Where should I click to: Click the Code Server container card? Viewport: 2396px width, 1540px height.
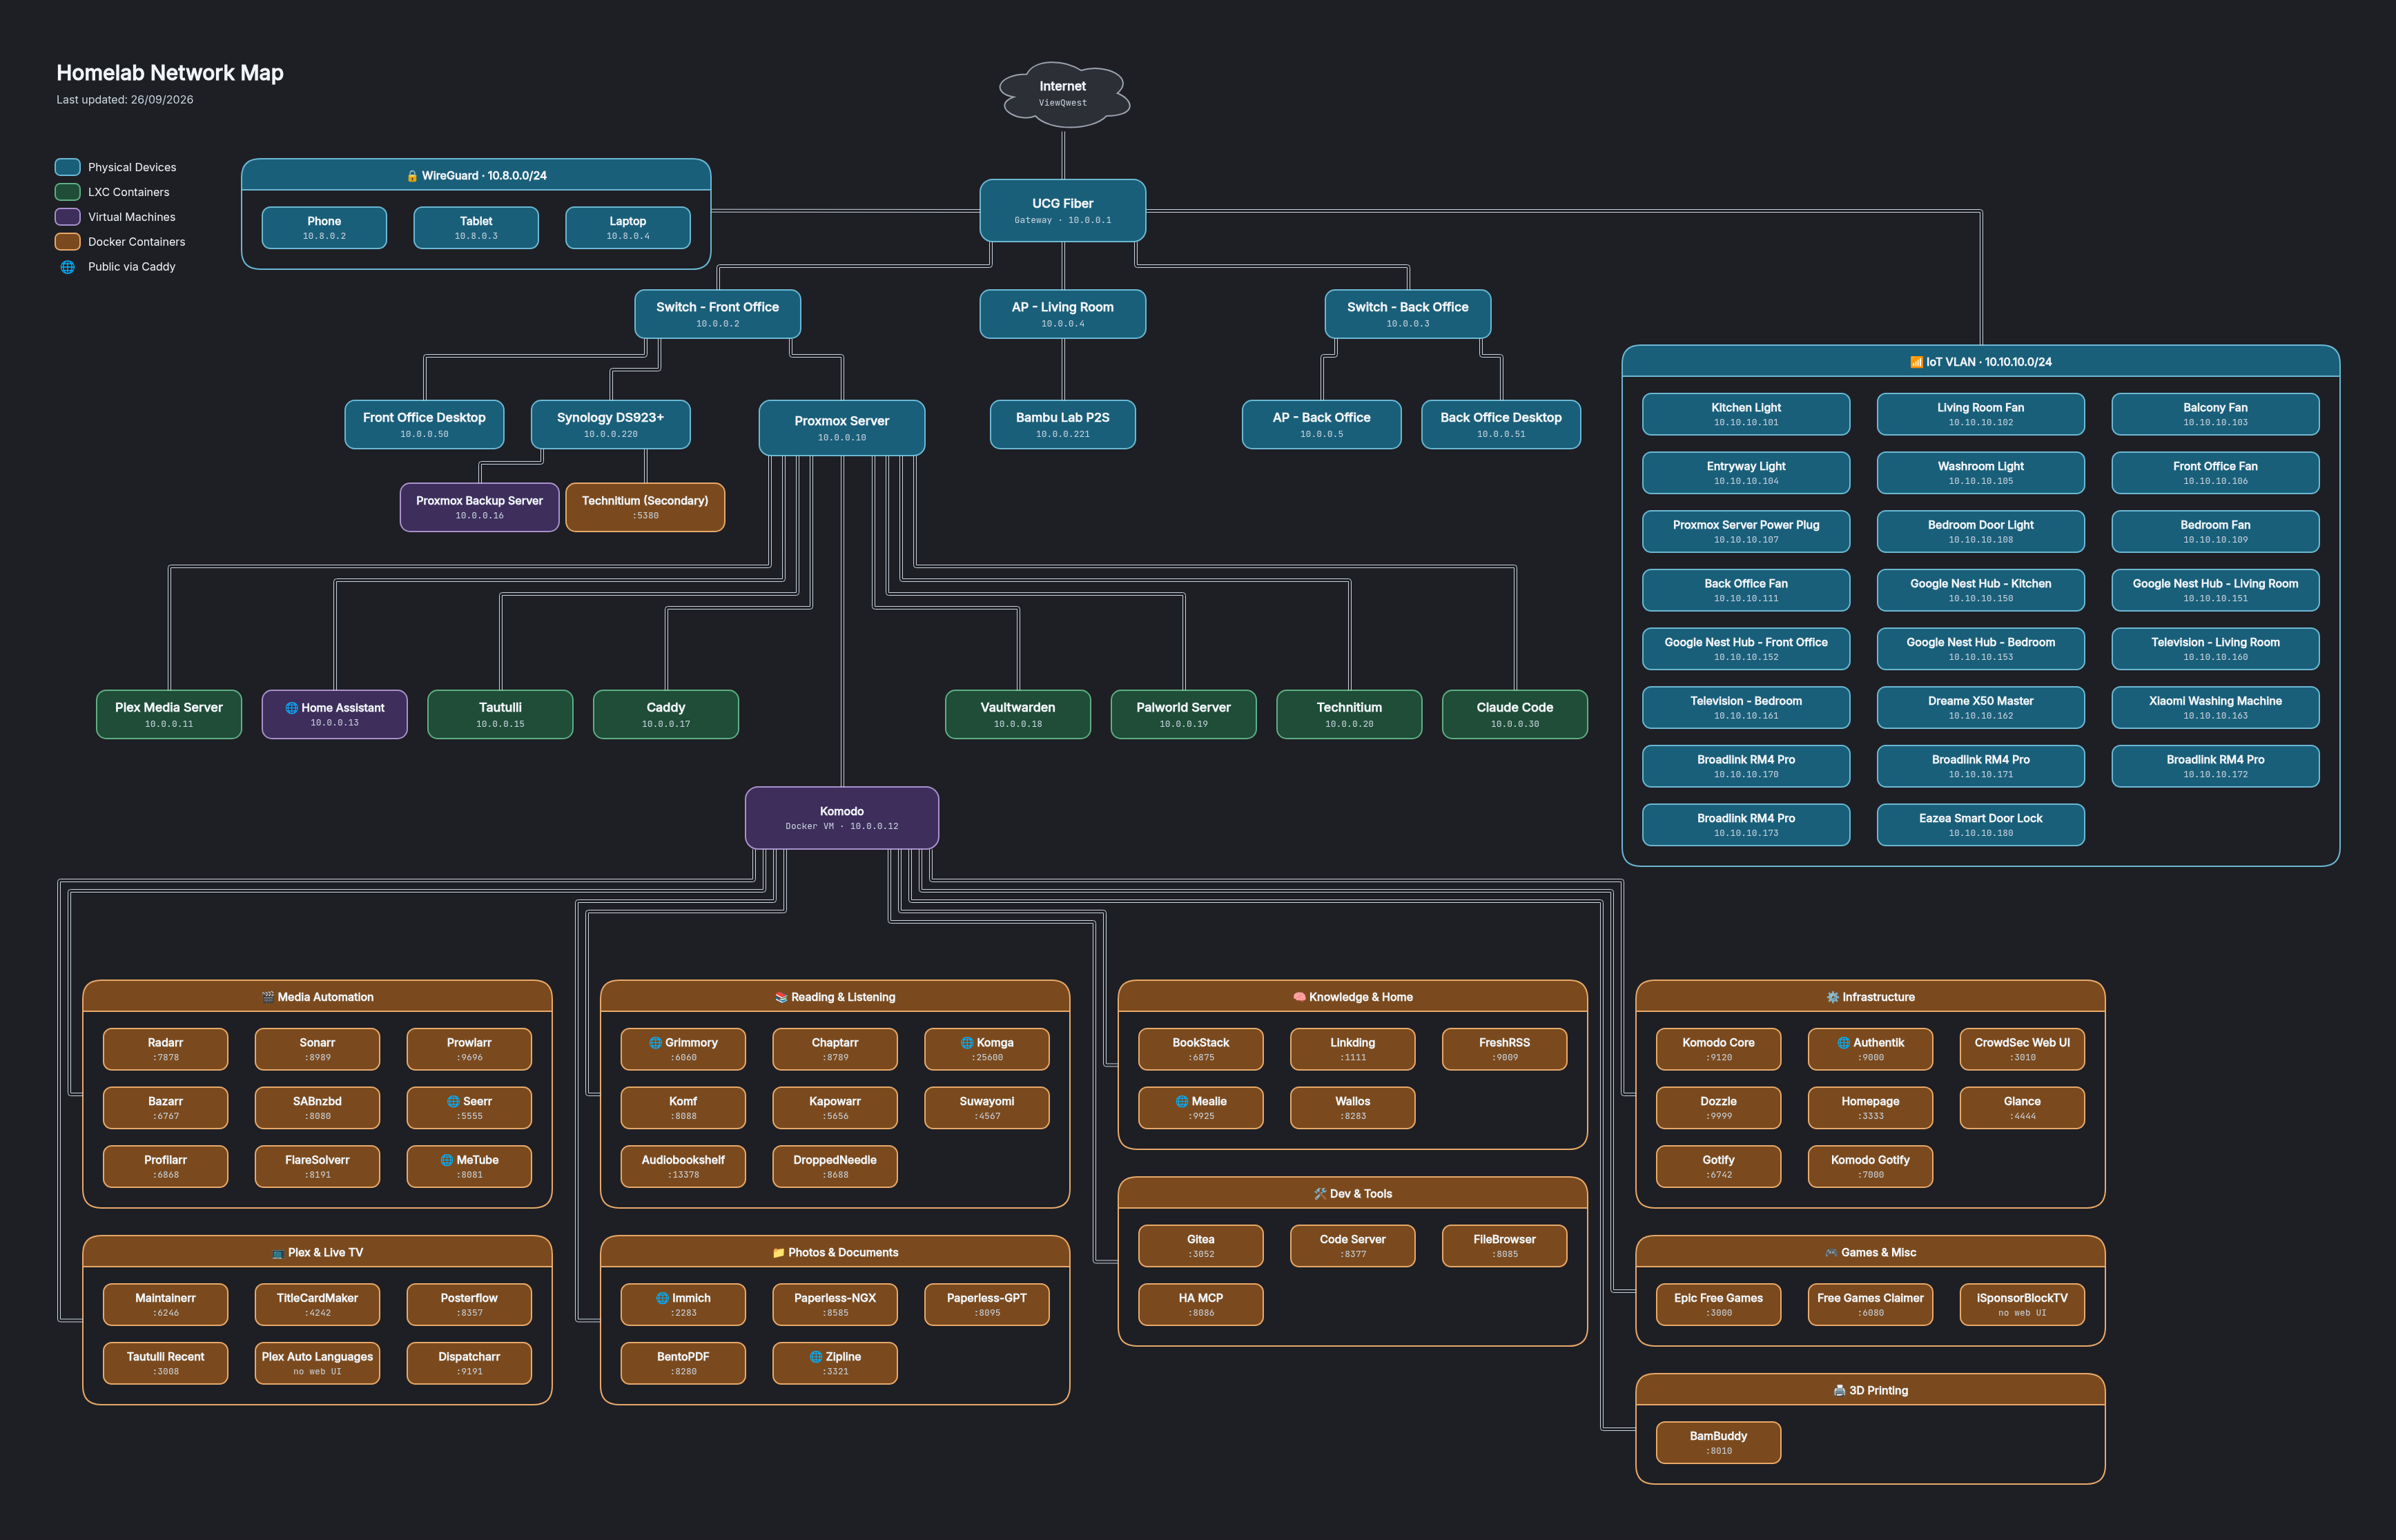[1353, 1246]
